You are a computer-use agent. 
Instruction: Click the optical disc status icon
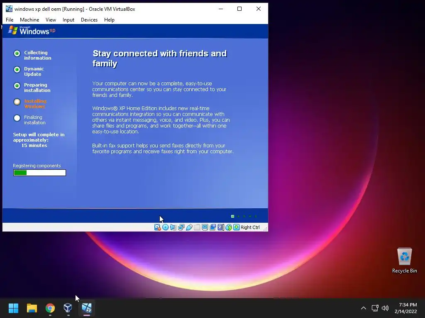[x=165, y=227]
